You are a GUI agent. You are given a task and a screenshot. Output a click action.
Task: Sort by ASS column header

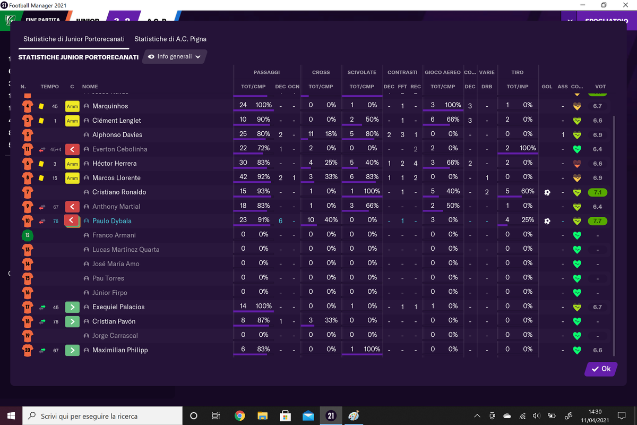(563, 87)
